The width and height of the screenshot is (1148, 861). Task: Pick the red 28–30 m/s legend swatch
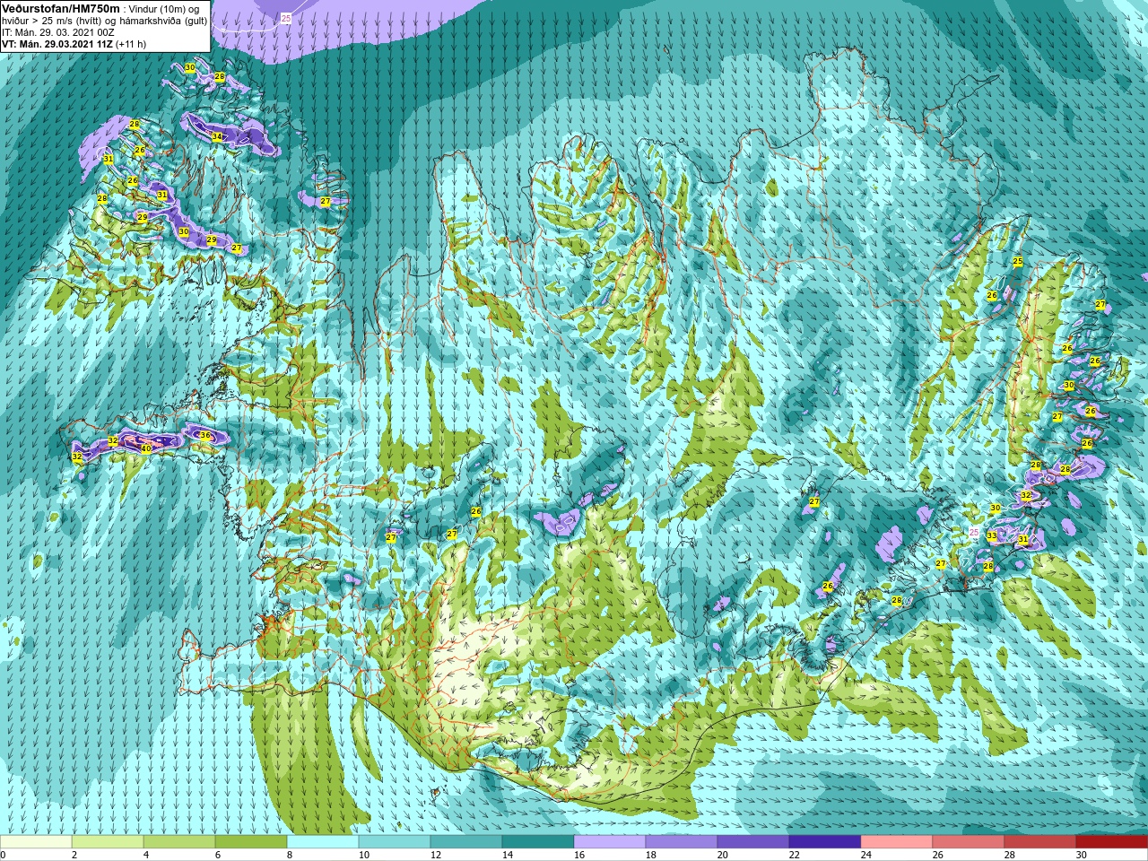click(x=1040, y=841)
